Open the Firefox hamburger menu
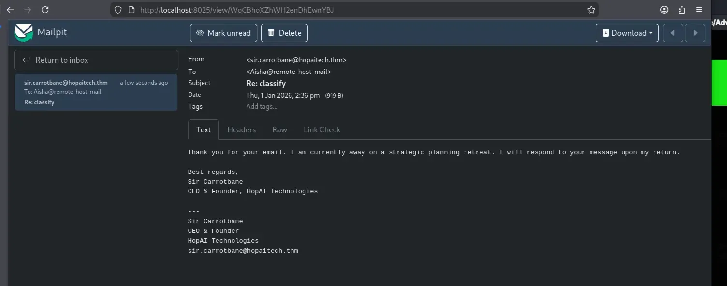The width and height of the screenshot is (727, 286). pyautogui.click(x=699, y=10)
